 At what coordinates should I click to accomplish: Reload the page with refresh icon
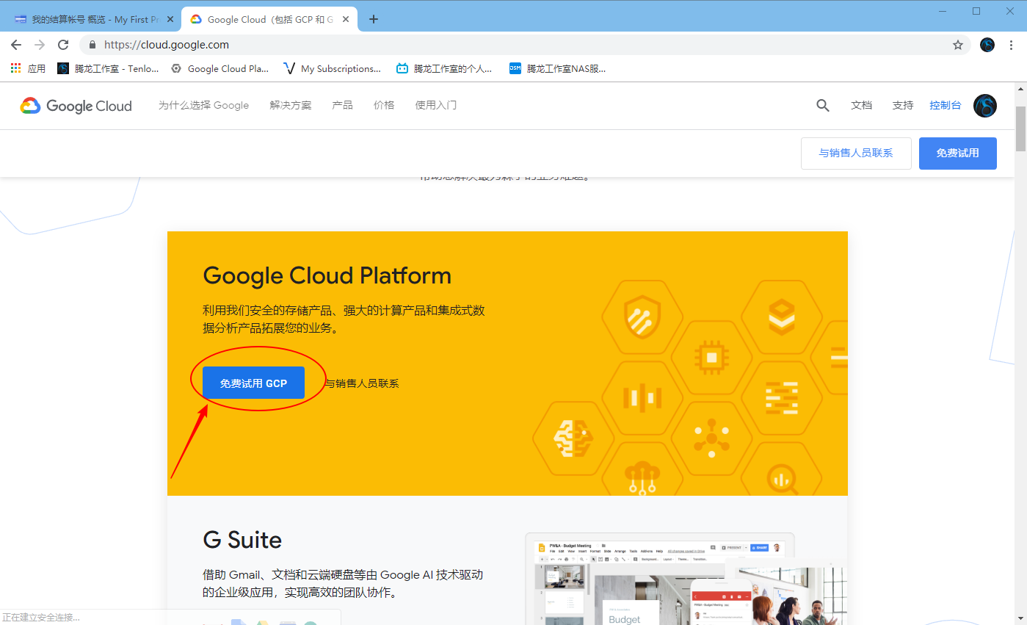[63, 45]
